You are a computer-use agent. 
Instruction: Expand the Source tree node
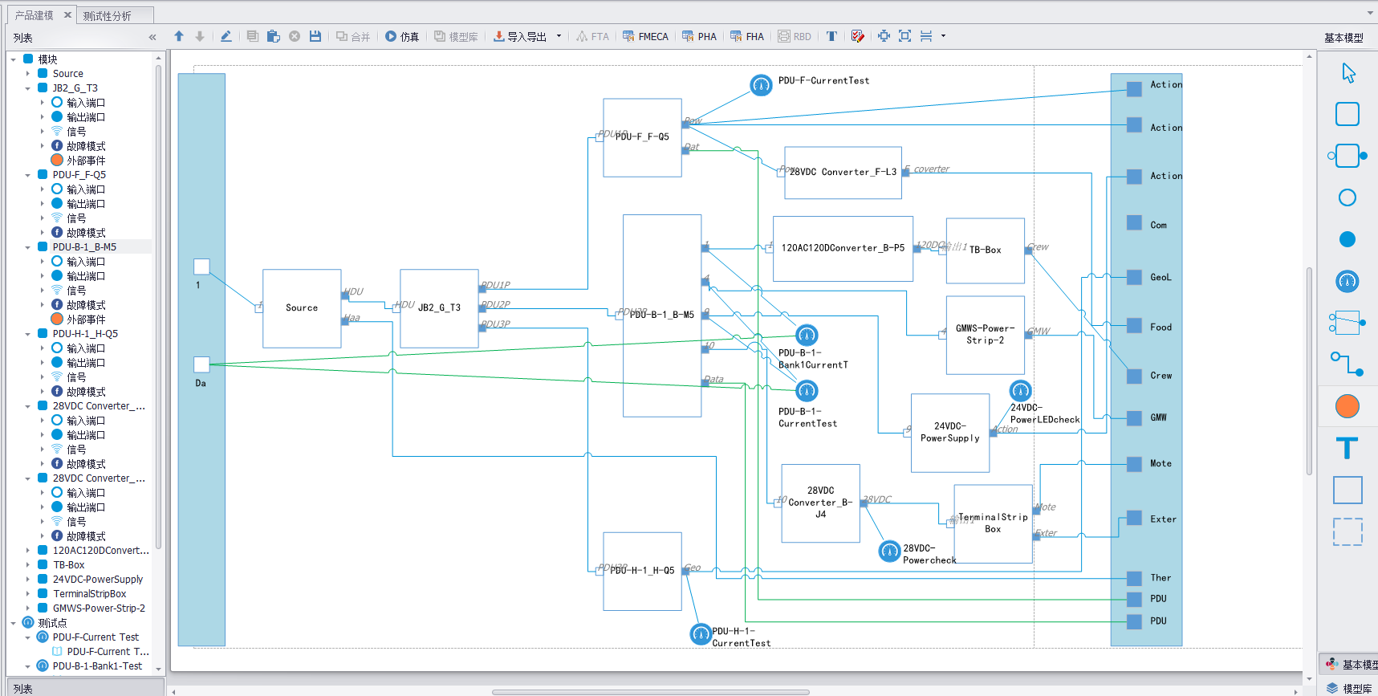[28, 74]
